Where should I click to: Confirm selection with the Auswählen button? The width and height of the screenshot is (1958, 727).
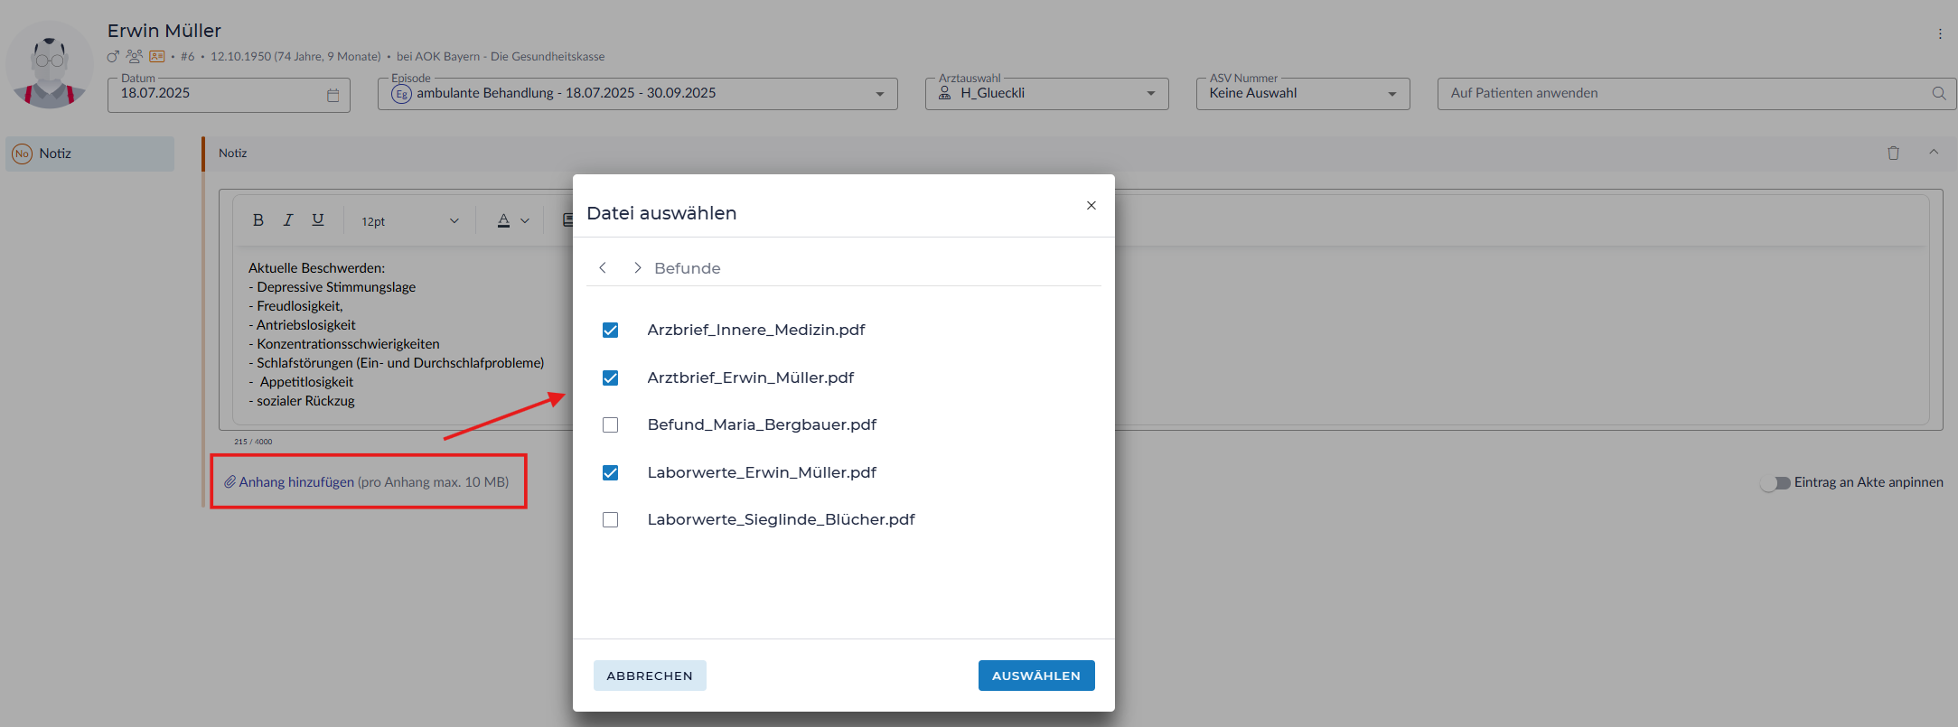pos(1035,676)
